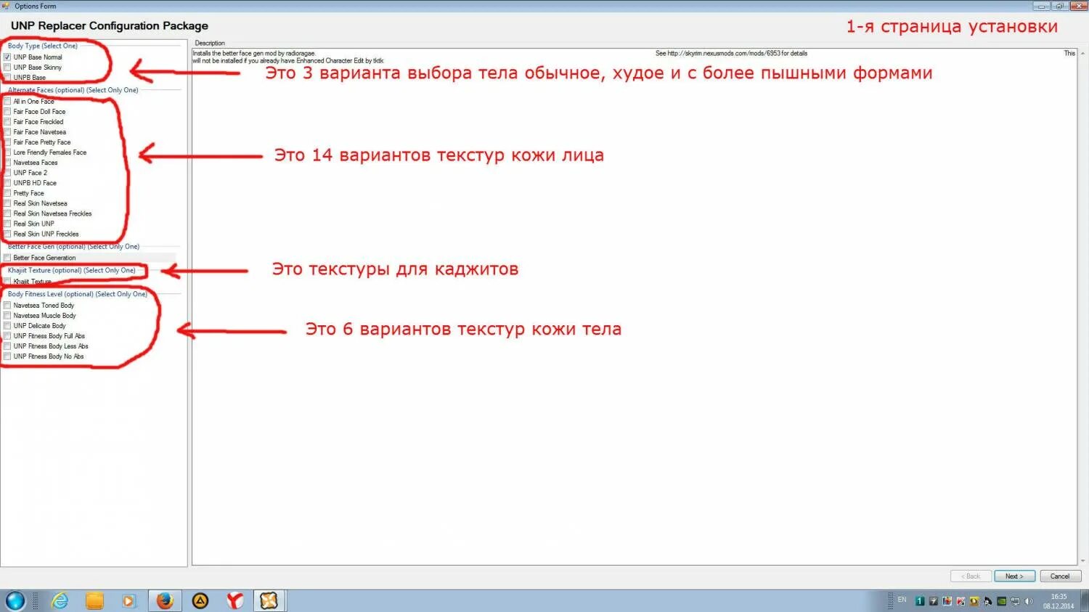1089x612 pixels.
Task: Enable the All in One Face option
Action: click(x=7, y=102)
